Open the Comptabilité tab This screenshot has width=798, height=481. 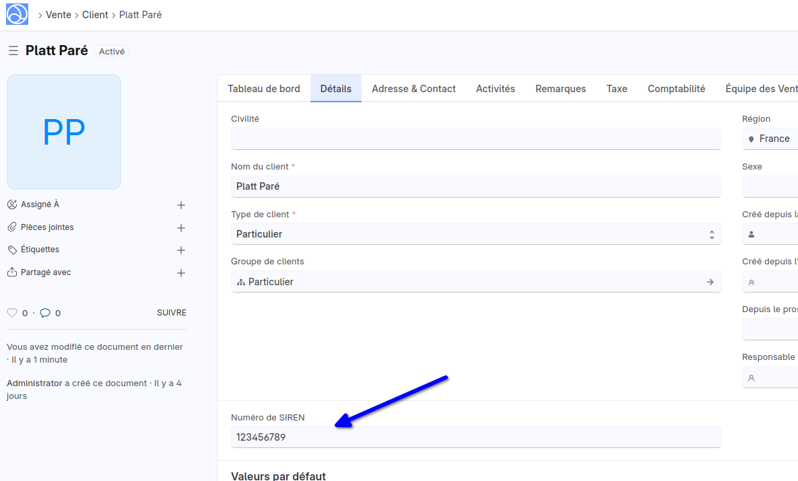point(676,89)
